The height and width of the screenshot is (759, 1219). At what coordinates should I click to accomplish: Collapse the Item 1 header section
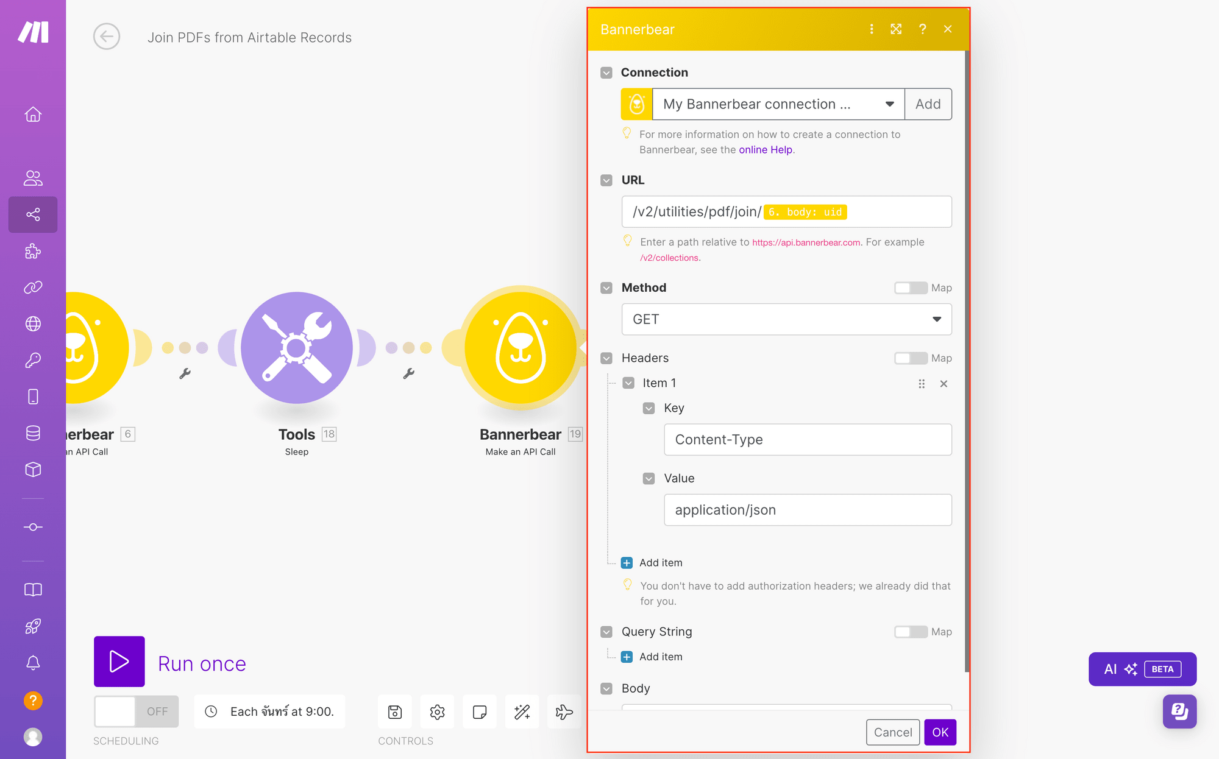click(x=628, y=383)
